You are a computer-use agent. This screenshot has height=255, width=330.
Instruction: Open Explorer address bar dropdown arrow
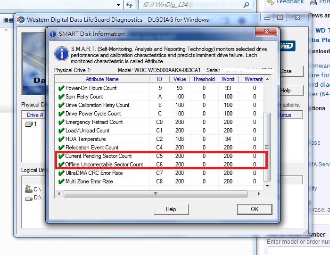118,5
